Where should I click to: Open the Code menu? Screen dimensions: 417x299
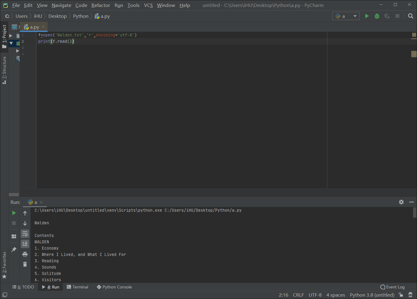coord(81,5)
